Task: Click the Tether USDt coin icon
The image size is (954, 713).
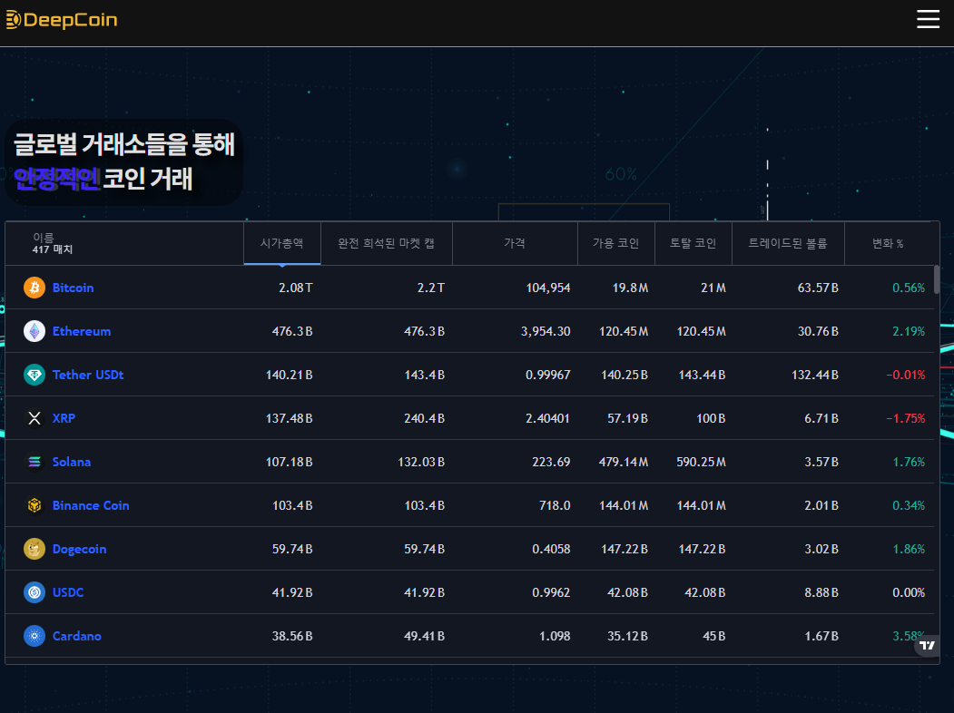Action: [34, 375]
